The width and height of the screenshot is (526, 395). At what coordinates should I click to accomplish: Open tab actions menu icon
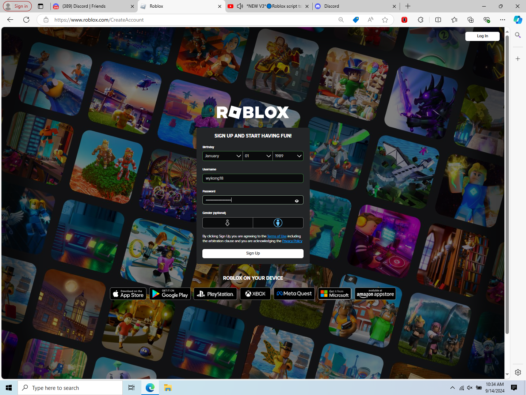(x=41, y=6)
